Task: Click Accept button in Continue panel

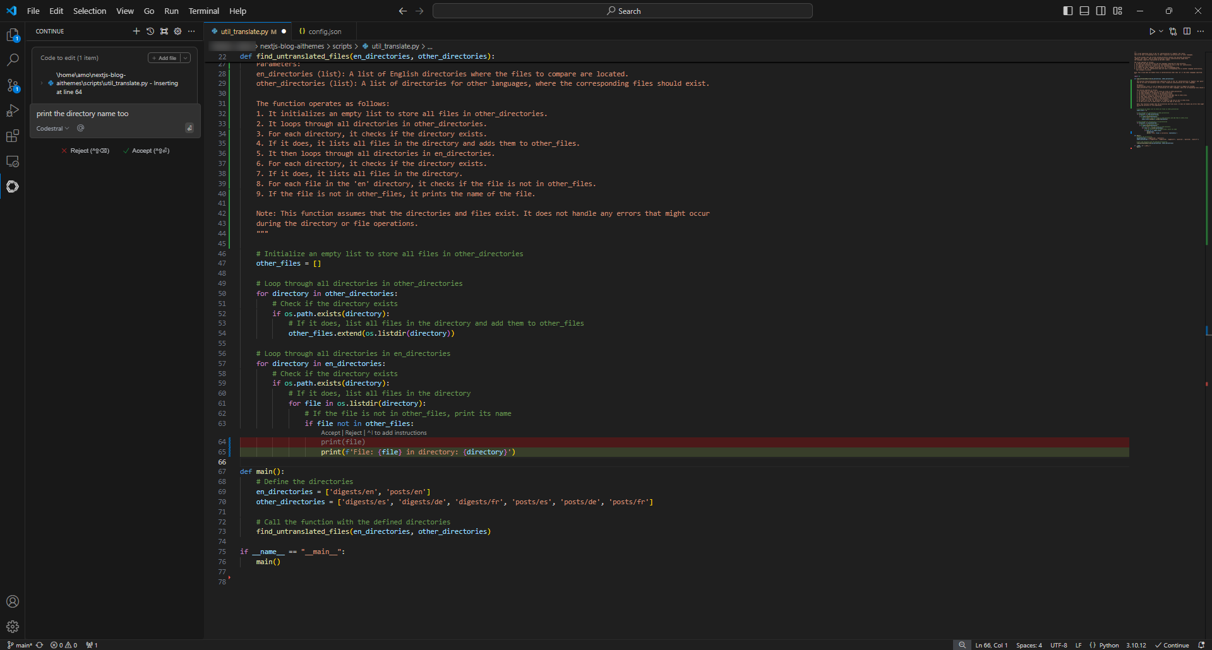Action: coord(146,151)
